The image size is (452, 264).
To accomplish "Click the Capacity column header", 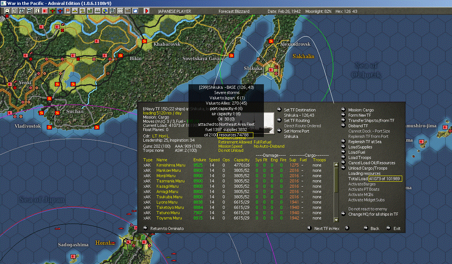I will (x=242, y=160).
